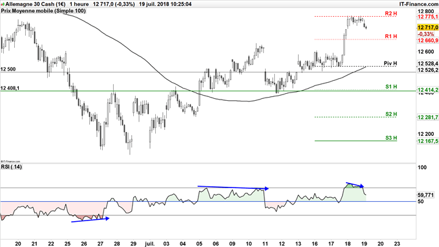Click the -0,33% change tag on price axis

(x=426, y=34)
